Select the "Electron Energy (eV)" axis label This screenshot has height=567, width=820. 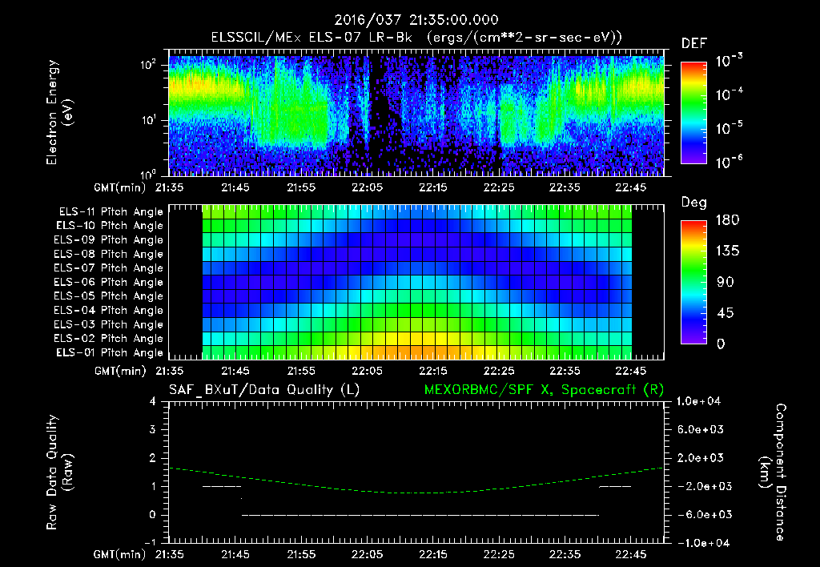tap(59, 112)
